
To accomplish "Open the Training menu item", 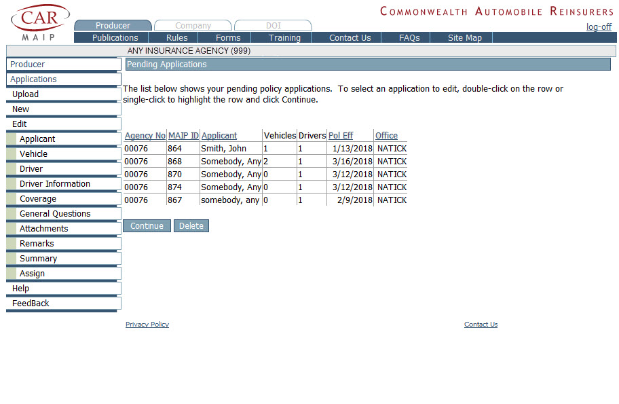I will (284, 38).
